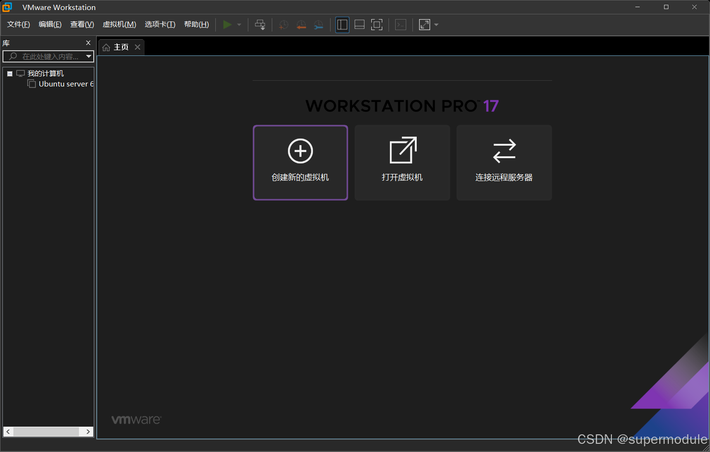Click the VMware Workstation title bar icon
Screen dimensions: 710x452
(7, 7)
